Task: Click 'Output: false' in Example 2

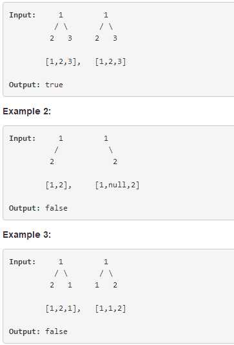Action: (38, 208)
